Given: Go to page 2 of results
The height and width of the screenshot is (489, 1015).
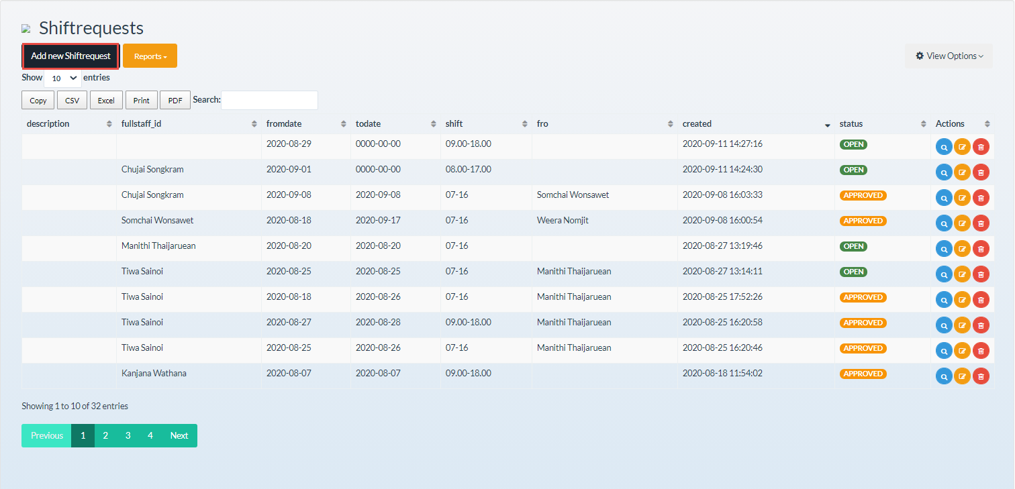Looking at the screenshot, I should (105, 435).
